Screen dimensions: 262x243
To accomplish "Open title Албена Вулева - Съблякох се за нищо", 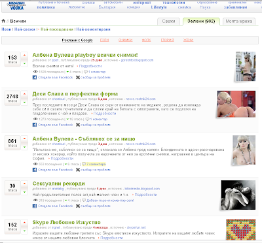I will (84, 138).
